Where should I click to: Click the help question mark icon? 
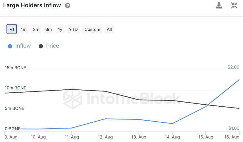click(68, 6)
